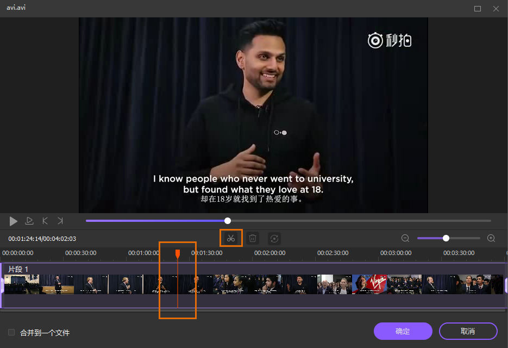Zoom in the timeline with plus magnifier
This screenshot has height=348, width=508.
coord(491,238)
